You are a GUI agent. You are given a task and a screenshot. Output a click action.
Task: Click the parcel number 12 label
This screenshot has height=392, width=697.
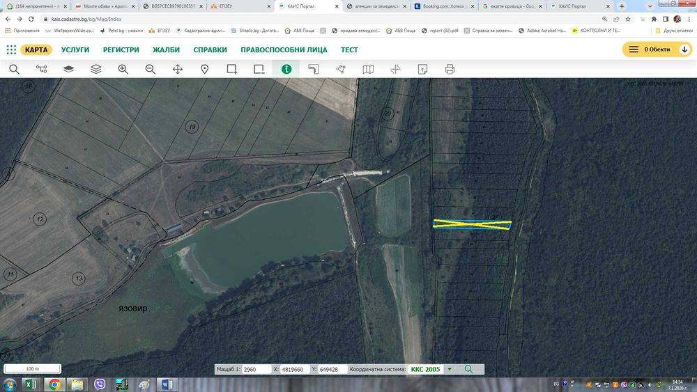(40, 219)
